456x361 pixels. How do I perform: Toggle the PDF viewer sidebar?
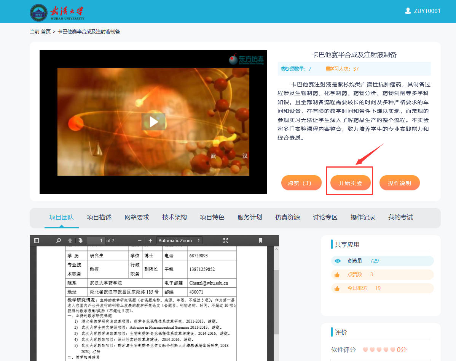(x=37, y=241)
